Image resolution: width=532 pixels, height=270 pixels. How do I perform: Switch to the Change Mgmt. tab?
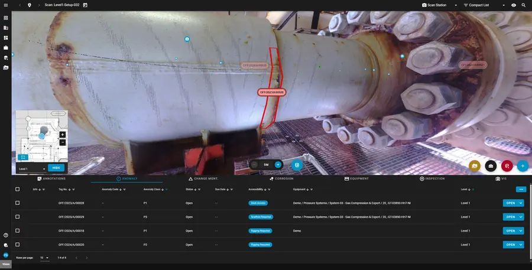203,178
